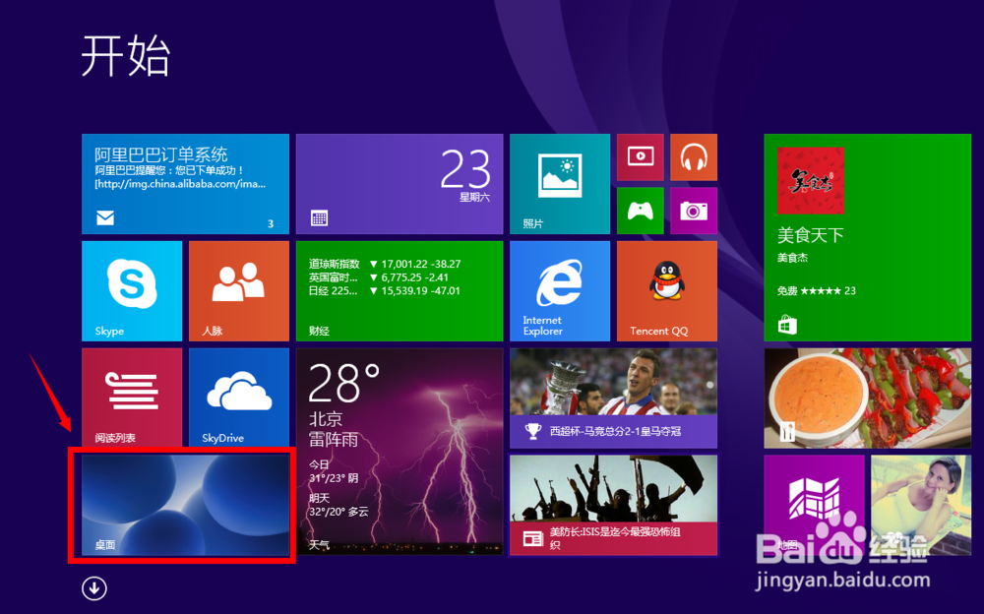Open the video app tile

[x=640, y=156]
